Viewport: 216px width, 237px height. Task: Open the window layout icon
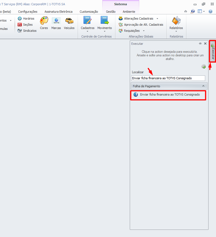click(x=200, y=11)
